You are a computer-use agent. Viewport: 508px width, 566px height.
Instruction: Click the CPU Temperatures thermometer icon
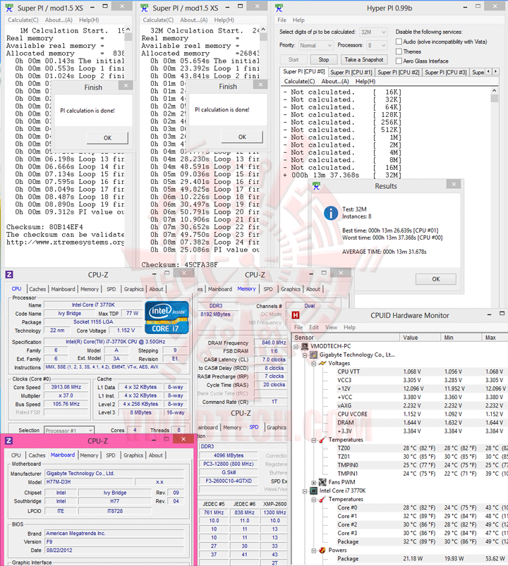(x=322, y=499)
